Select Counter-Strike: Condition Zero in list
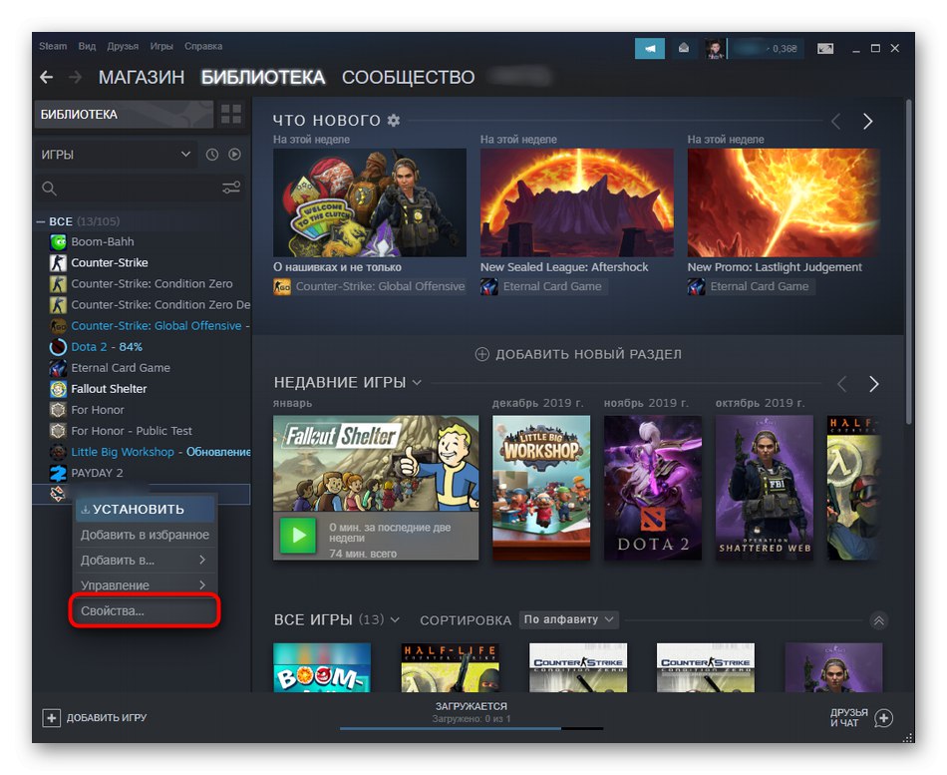The height and width of the screenshot is (775, 947). click(x=152, y=284)
